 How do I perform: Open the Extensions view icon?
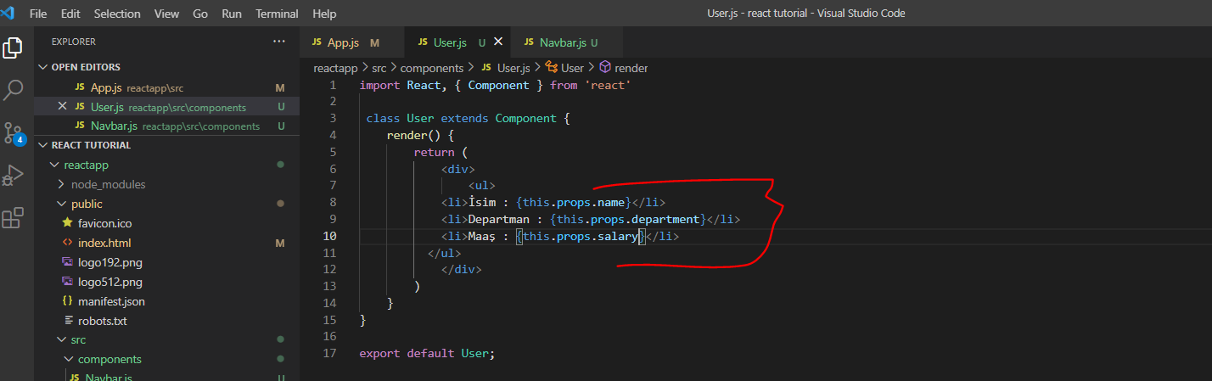[13, 219]
